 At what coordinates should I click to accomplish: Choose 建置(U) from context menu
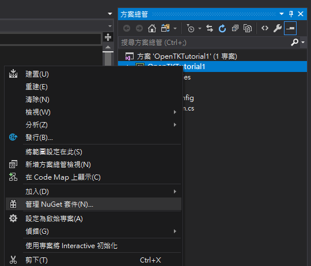[x=93, y=74]
